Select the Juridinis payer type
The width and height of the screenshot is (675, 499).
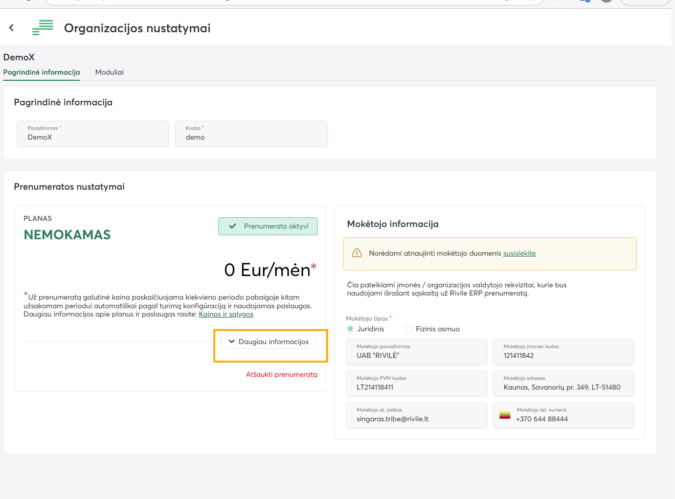click(x=350, y=329)
